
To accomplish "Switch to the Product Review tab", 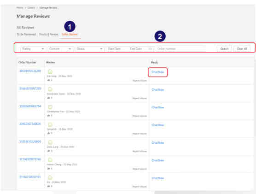I will pyautogui.click(x=49, y=34).
